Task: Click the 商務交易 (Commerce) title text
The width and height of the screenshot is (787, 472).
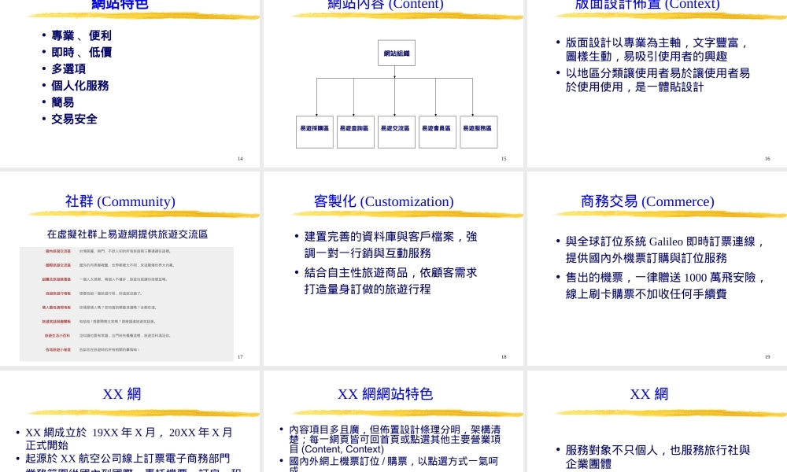Action: [647, 201]
